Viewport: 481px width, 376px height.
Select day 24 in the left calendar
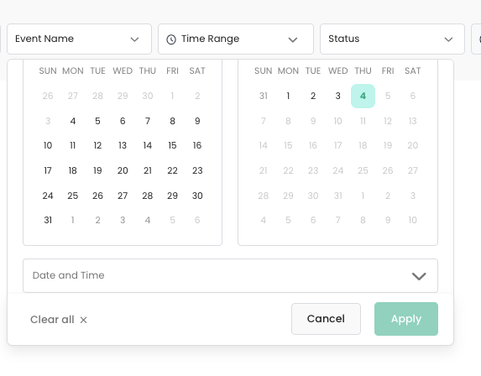coord(48,196)
